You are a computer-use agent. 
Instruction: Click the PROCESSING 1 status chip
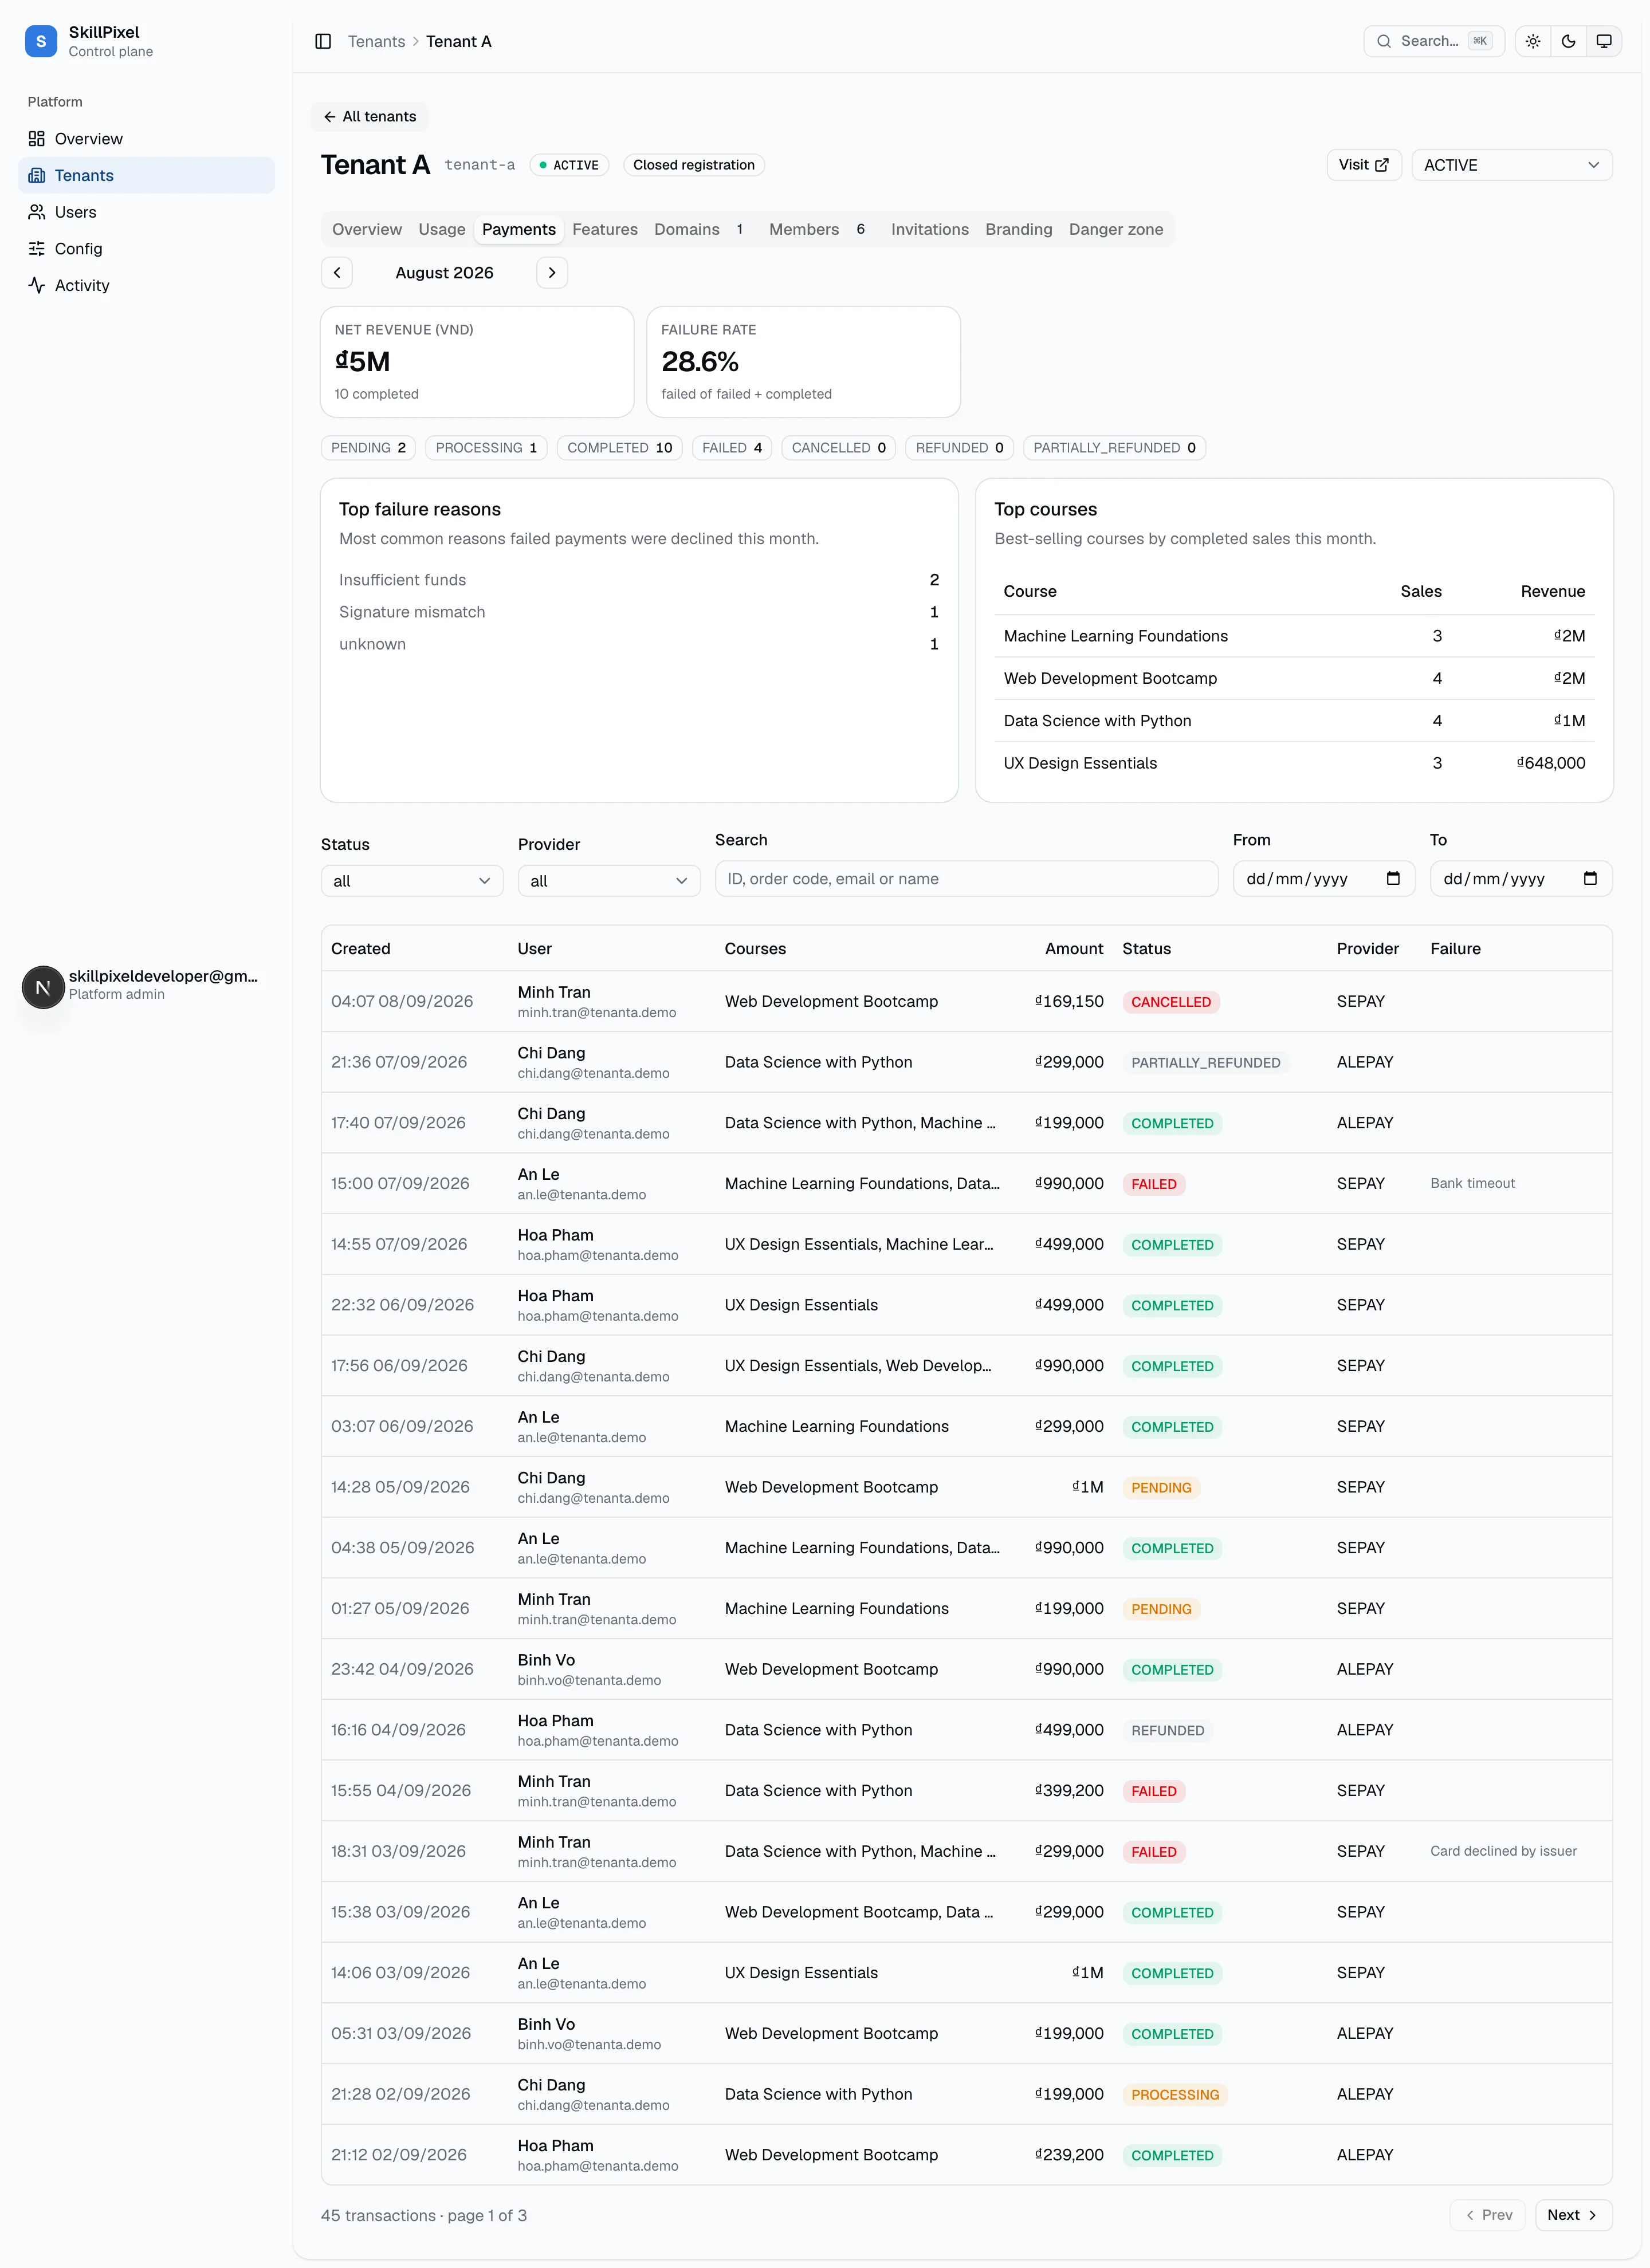click(486, 448)
